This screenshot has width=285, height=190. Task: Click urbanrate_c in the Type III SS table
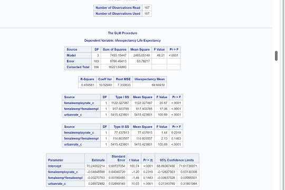pyautogui.click(x=73, y=145)
